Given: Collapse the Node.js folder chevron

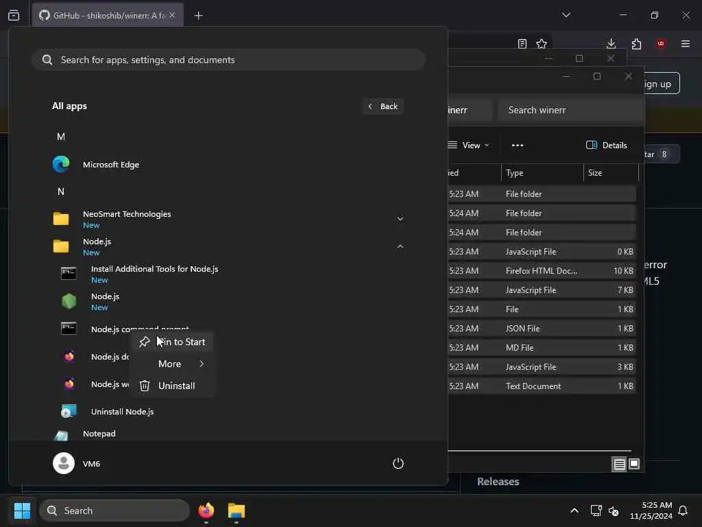Looking at the screenshot, I should tap(400, 246).
